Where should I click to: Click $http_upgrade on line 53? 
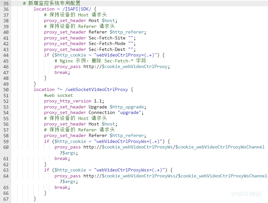point(127,107)
